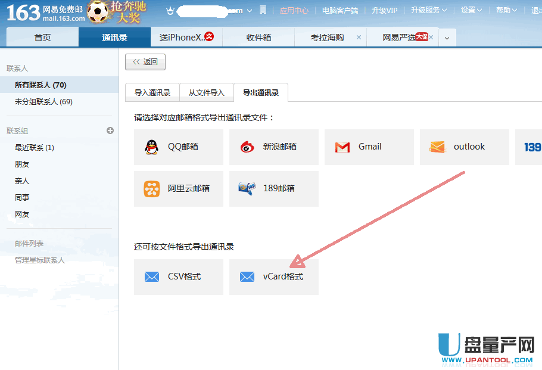Switch to the 从文件导入 tab
The width and height of the screenshot is (542, 370).
(207, 93)
